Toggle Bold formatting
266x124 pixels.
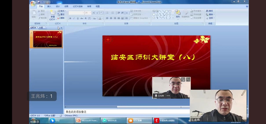70,18
